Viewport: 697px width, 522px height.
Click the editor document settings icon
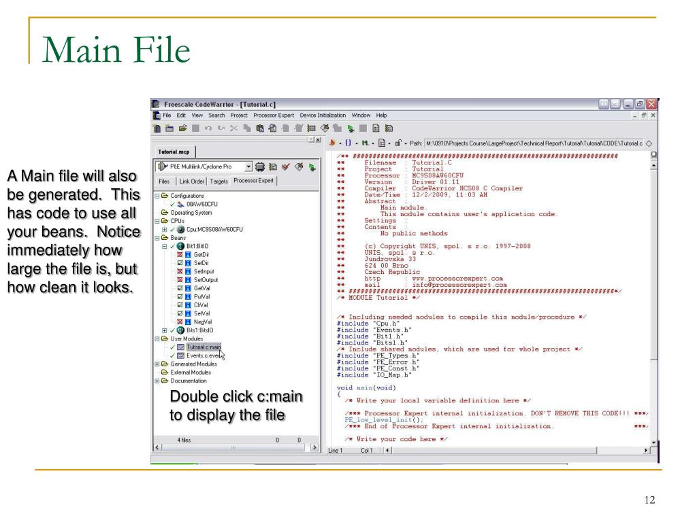pos(381,143)
